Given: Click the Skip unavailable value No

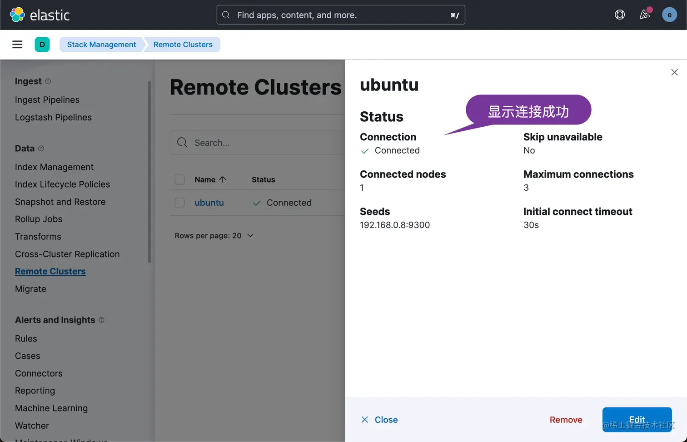Looking at the screenshot, I should click(529, 150).
